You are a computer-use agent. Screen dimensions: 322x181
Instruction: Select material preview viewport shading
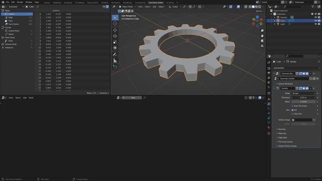(256, 7)
